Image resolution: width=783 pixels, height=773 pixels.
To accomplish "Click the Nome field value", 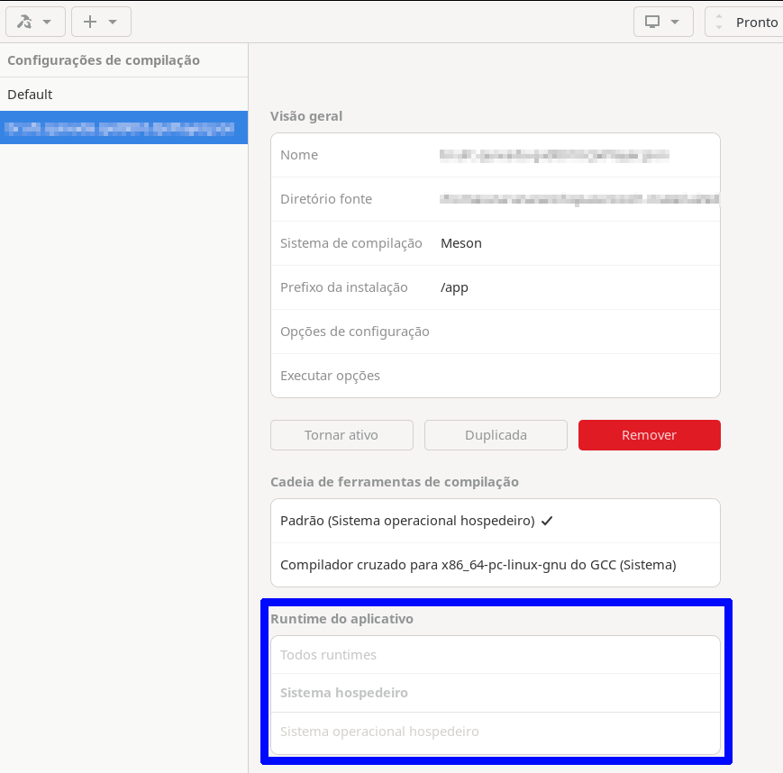I will tap(554, 155).
